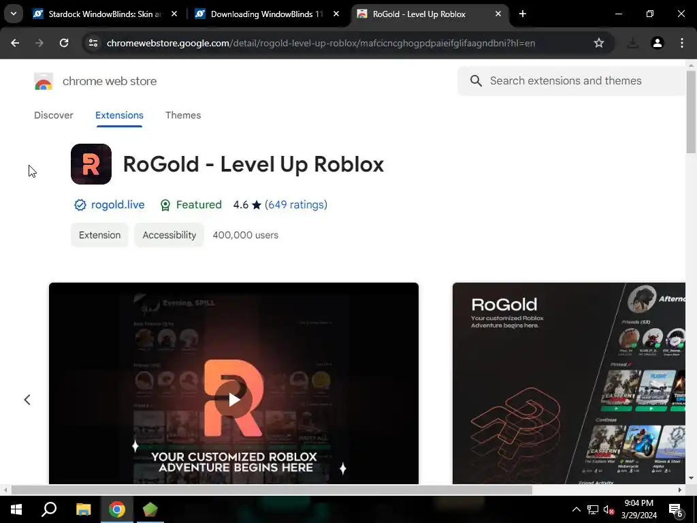Click the scrollbar down arrow
The height and width of the screenshot is (523, 697).
point(691,478)
